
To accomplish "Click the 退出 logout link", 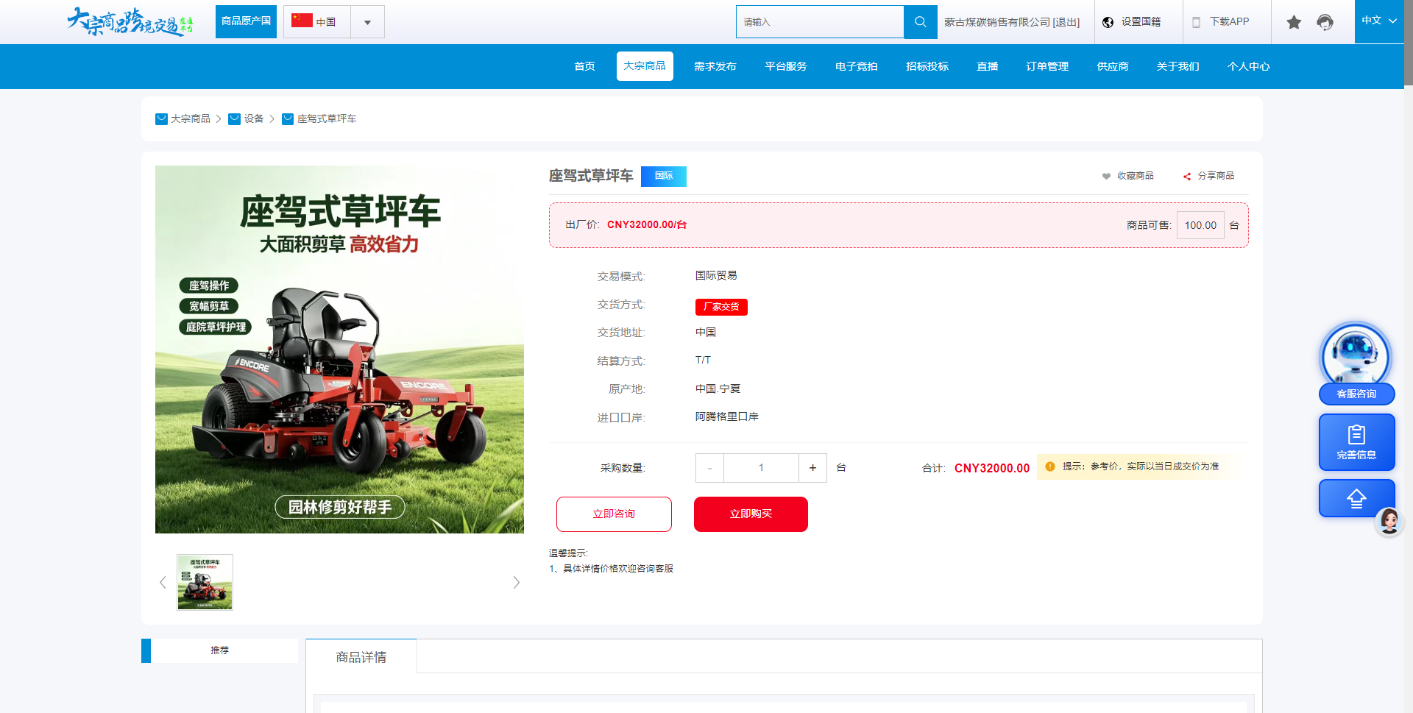I will pos(1066,22).
